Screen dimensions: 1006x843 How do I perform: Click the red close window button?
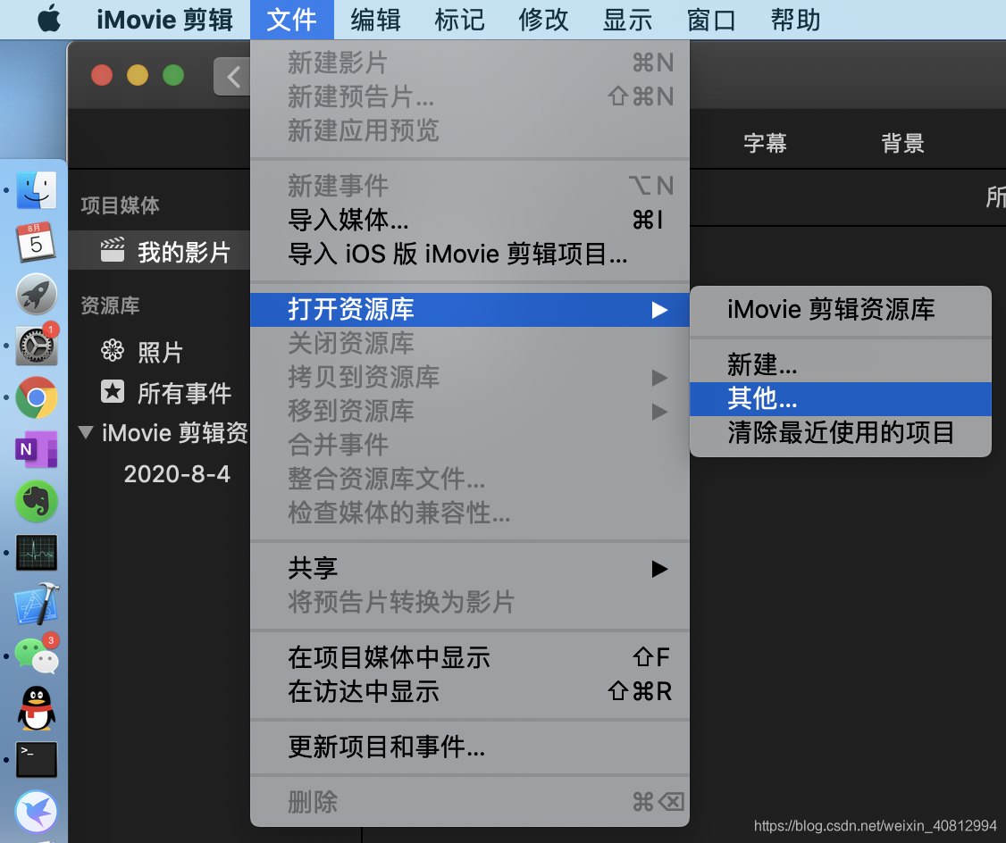(x=102, y=75)
